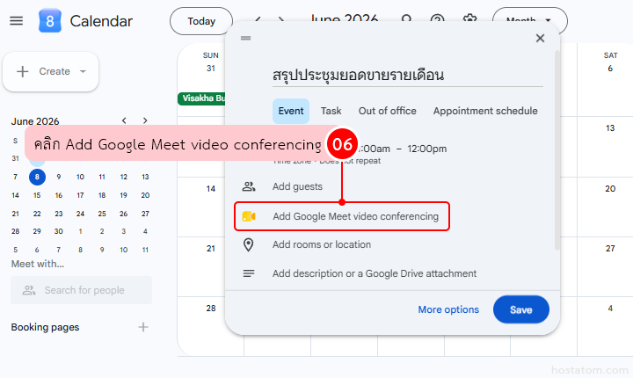Select June 19 in mini calendar
This screenshot has width=633, height=378.
(x=124, y=195)
